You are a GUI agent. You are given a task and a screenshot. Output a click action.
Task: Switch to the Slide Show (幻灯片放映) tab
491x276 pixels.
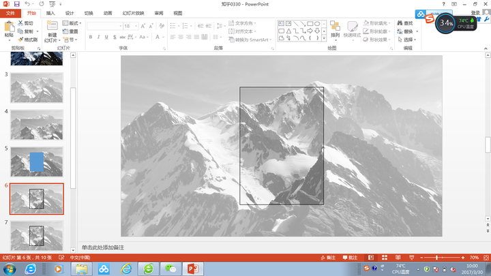[x=134, y=13]
